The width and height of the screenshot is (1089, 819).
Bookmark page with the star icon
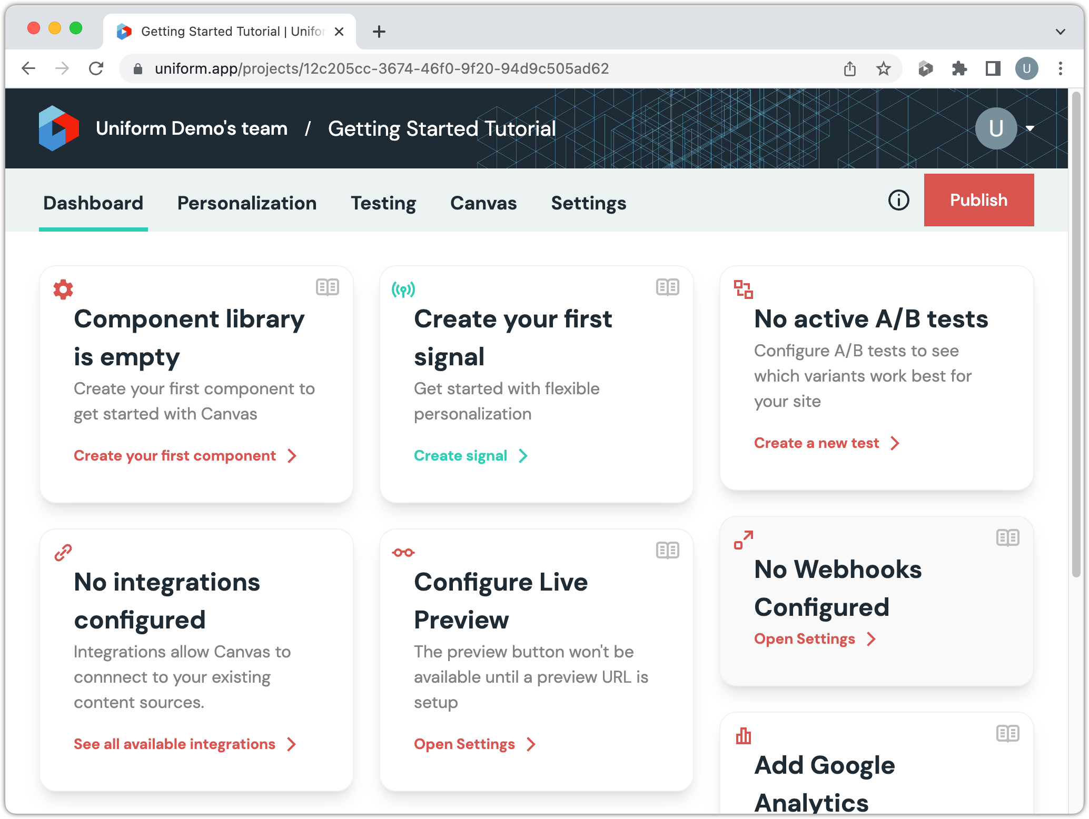pyautogui.click(x=883, y=69)
